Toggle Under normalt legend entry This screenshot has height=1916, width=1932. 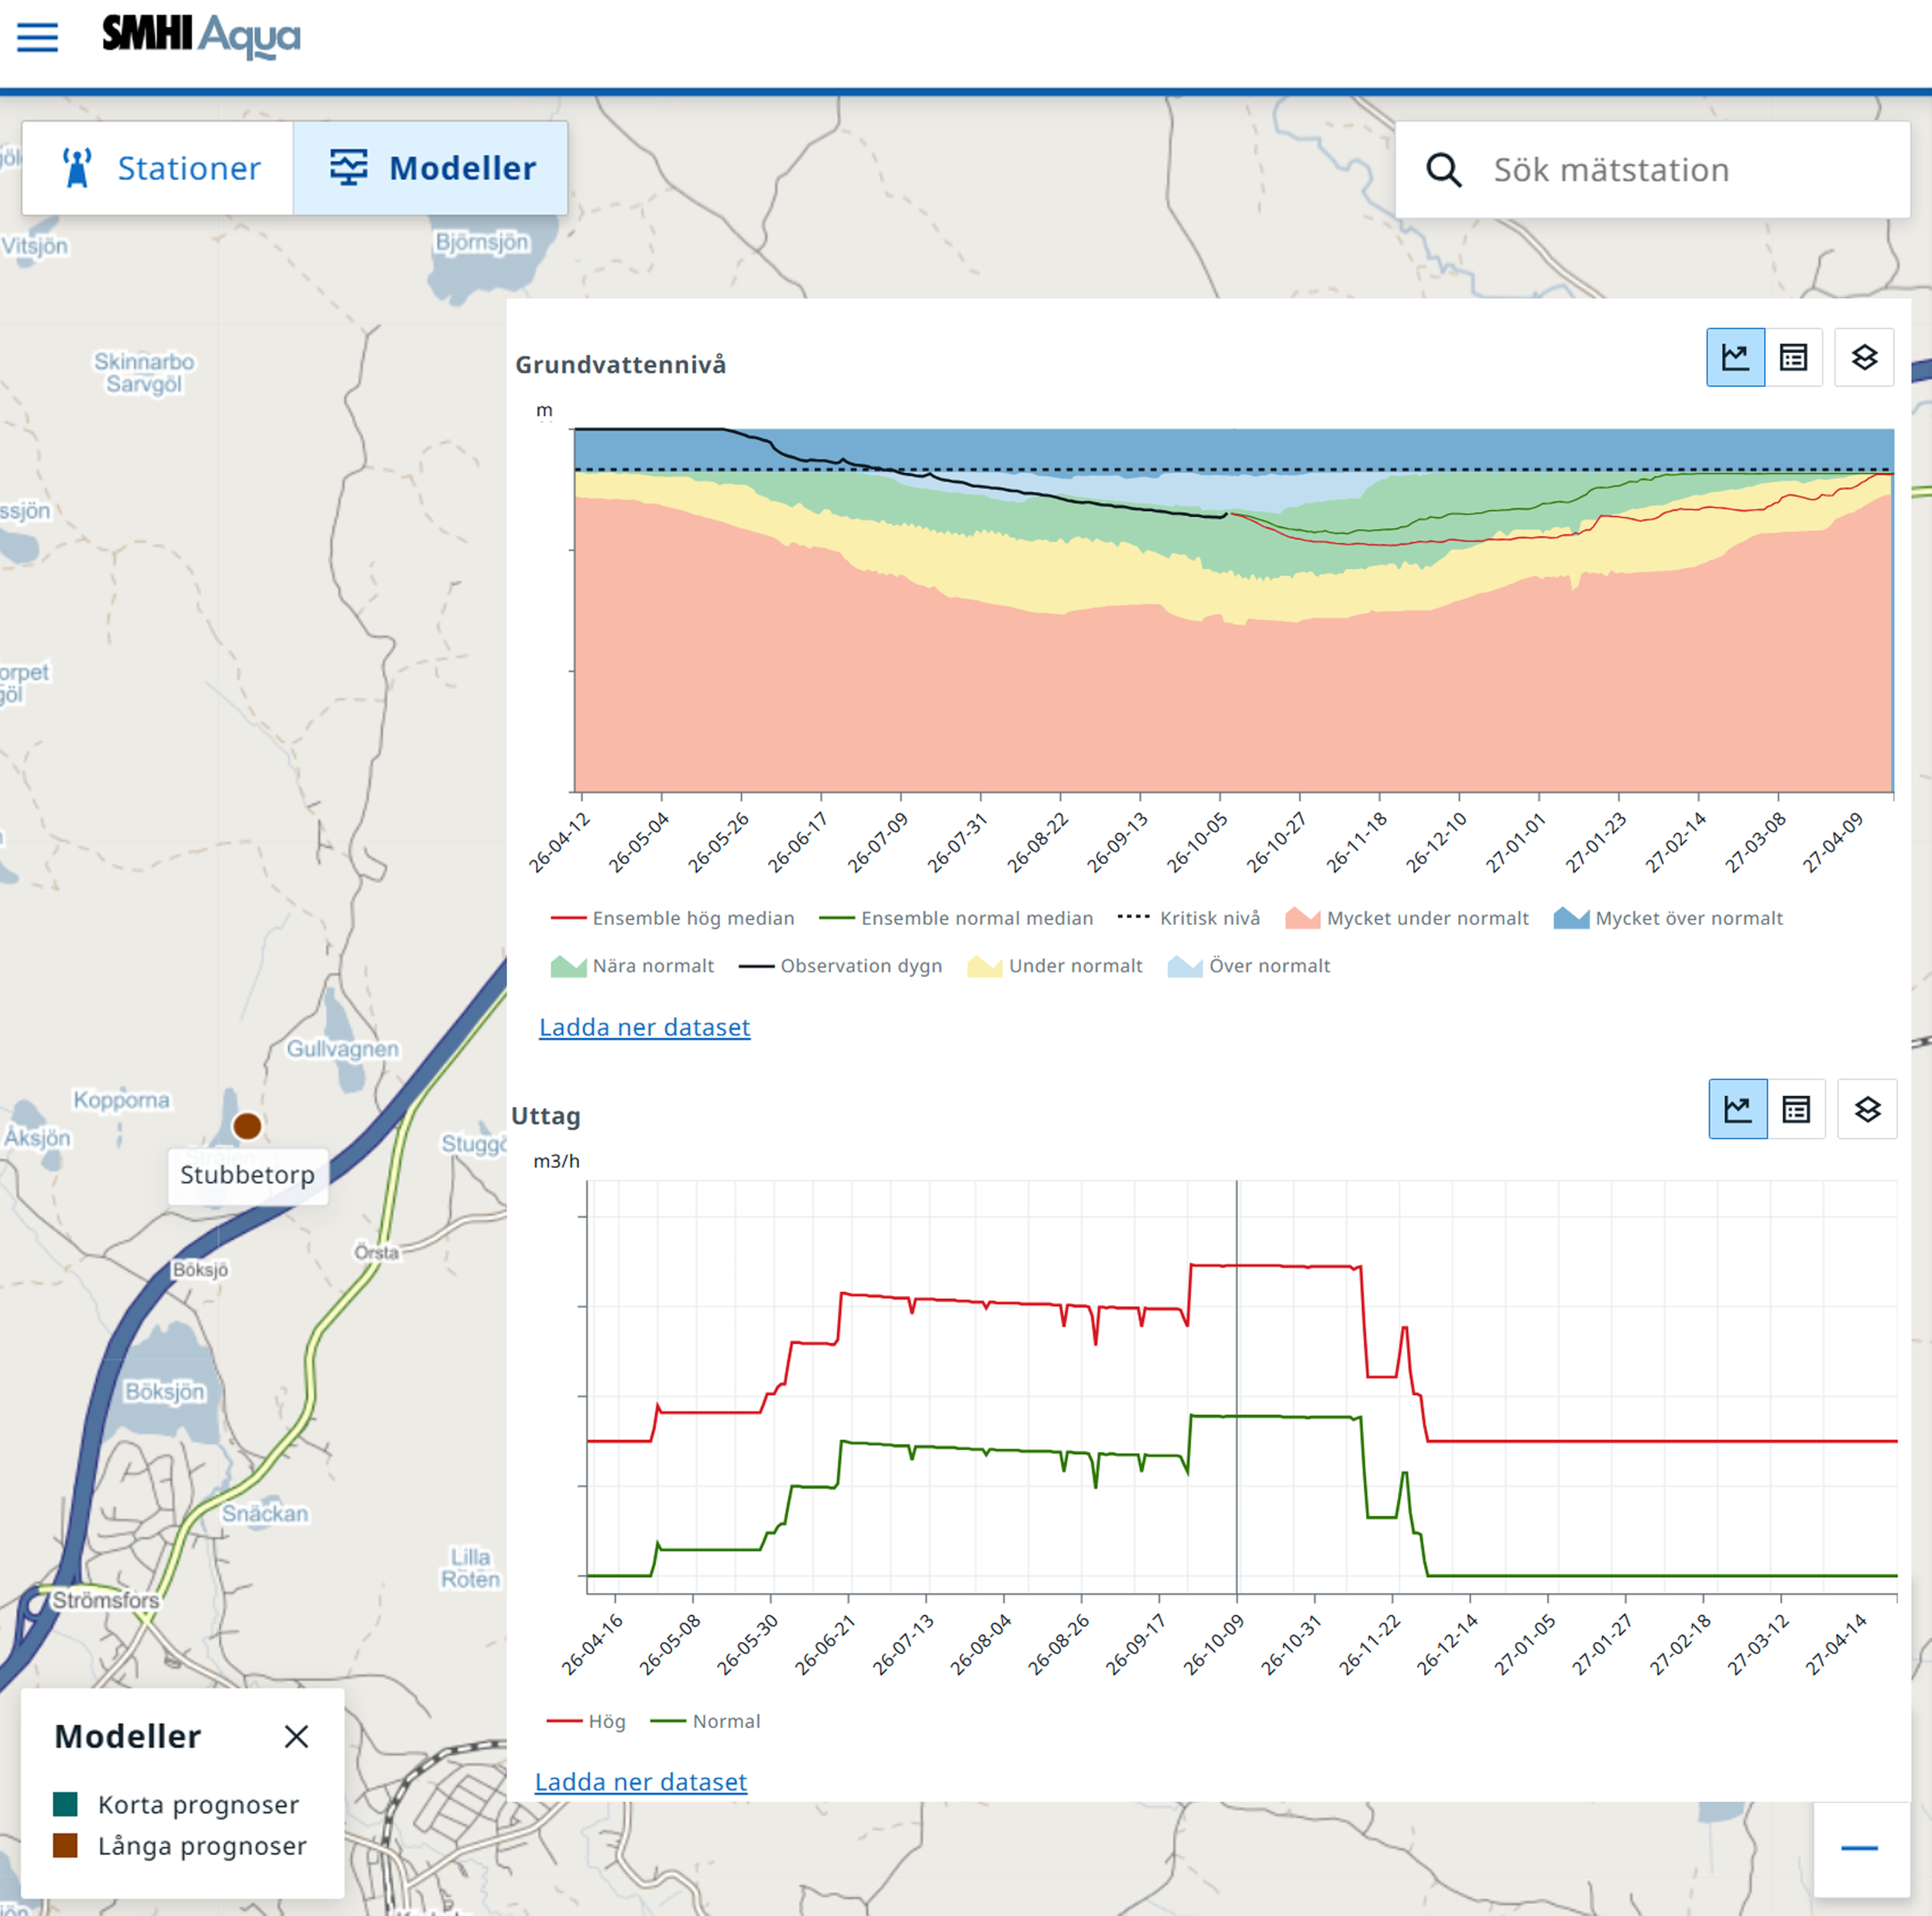[1054, 966]
